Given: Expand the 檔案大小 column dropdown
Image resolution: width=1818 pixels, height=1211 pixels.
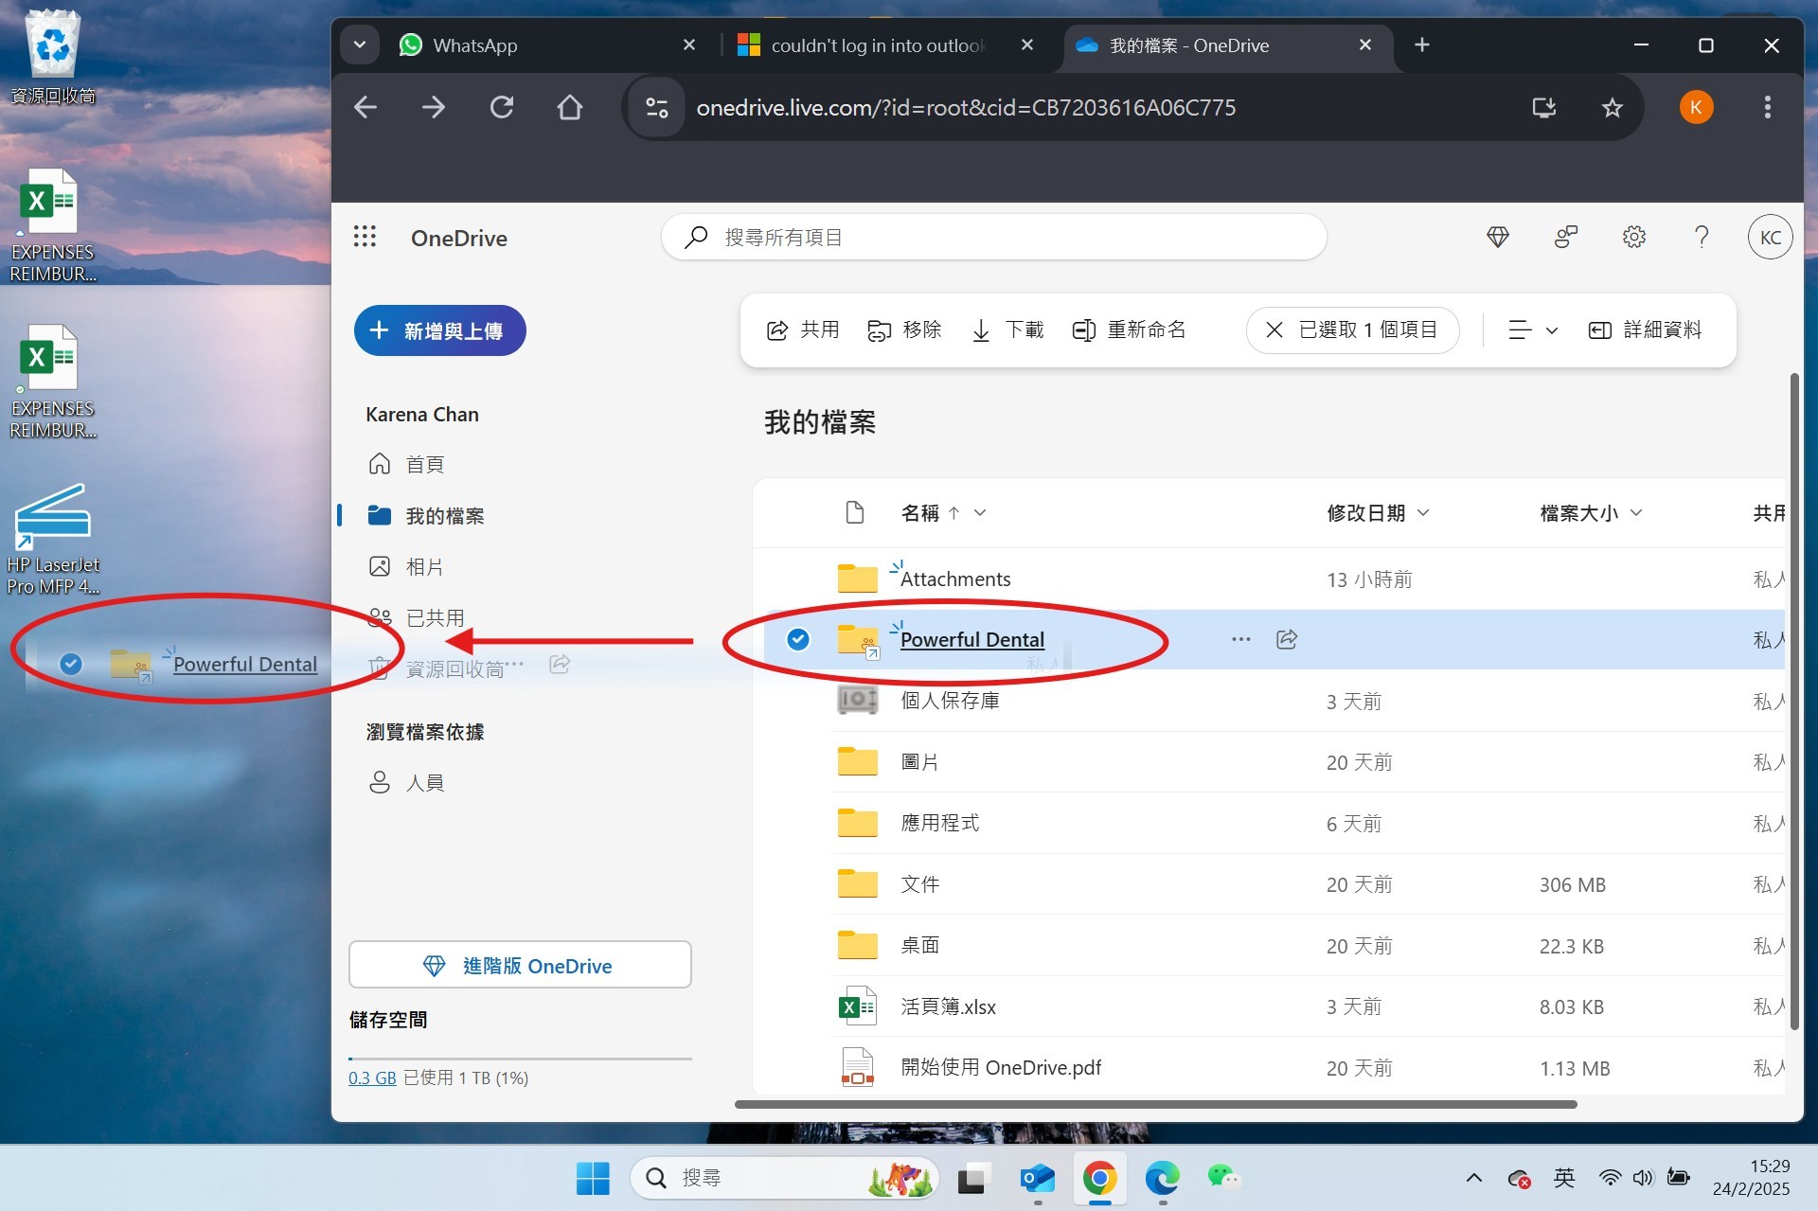Looking at the screenshot, I should click(x=1636, y=512).
